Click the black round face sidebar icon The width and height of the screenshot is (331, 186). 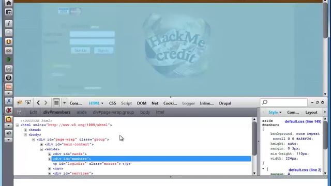(8, 78)
